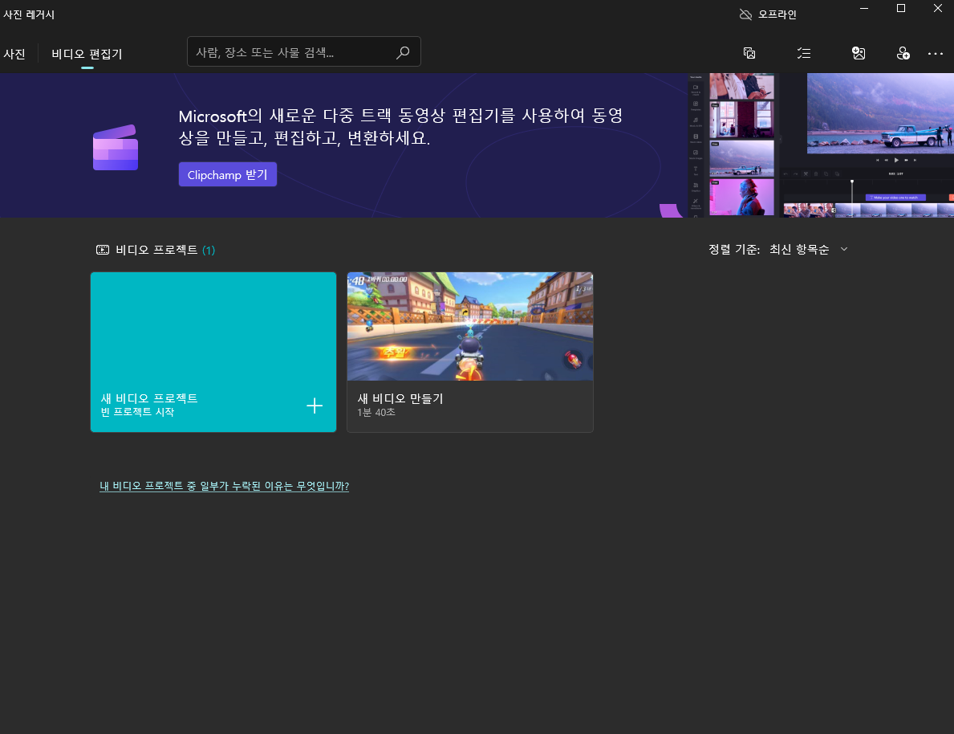Click the 오프라인 status text
Screen dimensions: 954x734
pyautogui.click(x=777, y=14)
